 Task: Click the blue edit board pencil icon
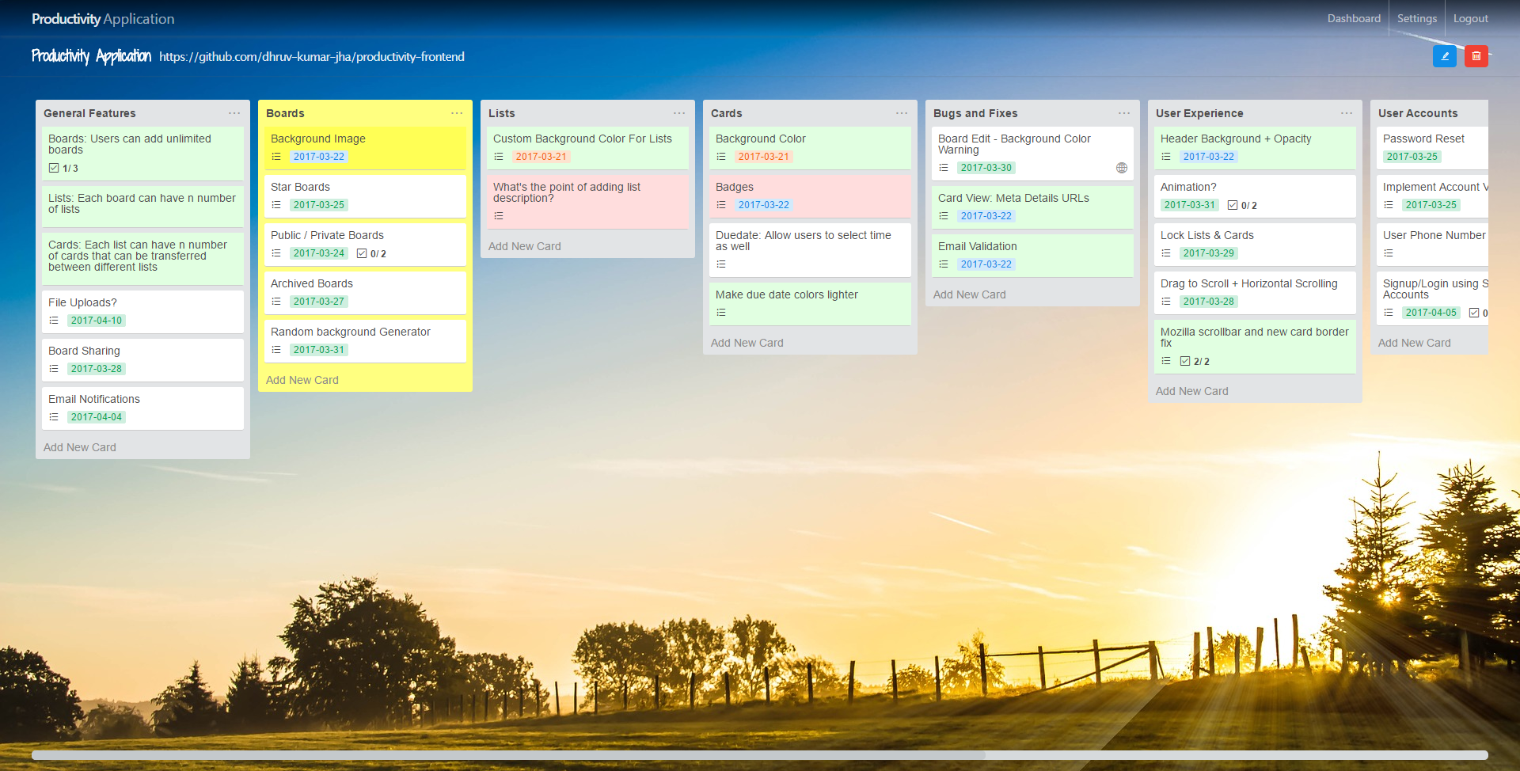point(1445,56)
